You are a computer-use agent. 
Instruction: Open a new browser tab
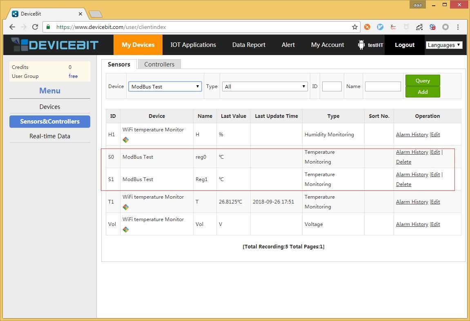point(96,14)
